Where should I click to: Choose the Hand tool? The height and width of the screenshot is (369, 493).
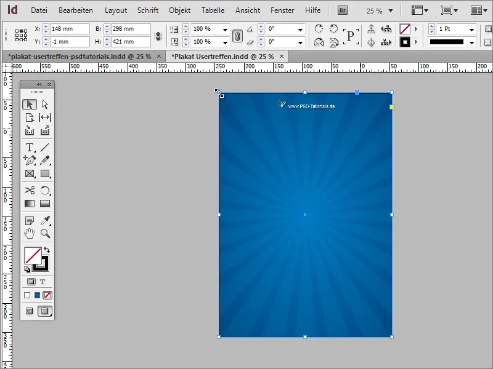coord(30,233)
